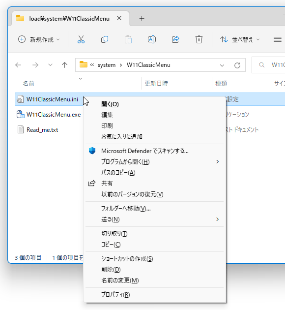Choose 切り取り(T) in context menu
The height and width of the screenshot is (310, 285).
154,234
